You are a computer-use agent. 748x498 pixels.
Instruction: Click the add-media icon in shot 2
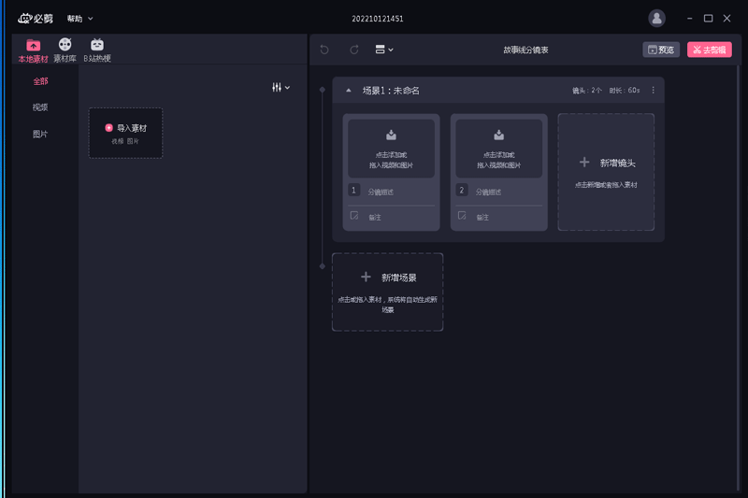[498, 135]
